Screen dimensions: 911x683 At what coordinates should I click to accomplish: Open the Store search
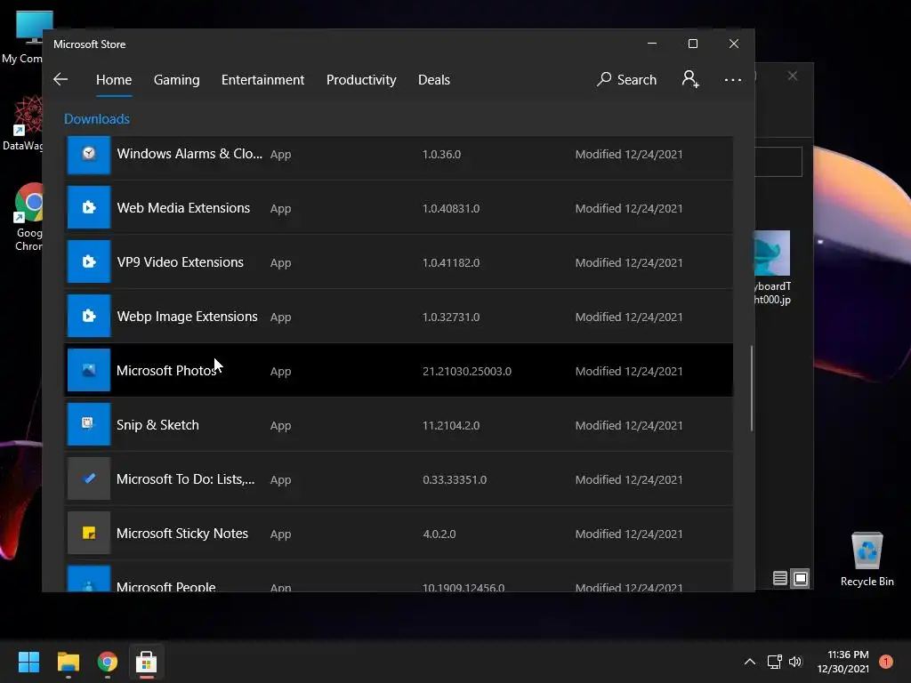click(x=626, y=79)
